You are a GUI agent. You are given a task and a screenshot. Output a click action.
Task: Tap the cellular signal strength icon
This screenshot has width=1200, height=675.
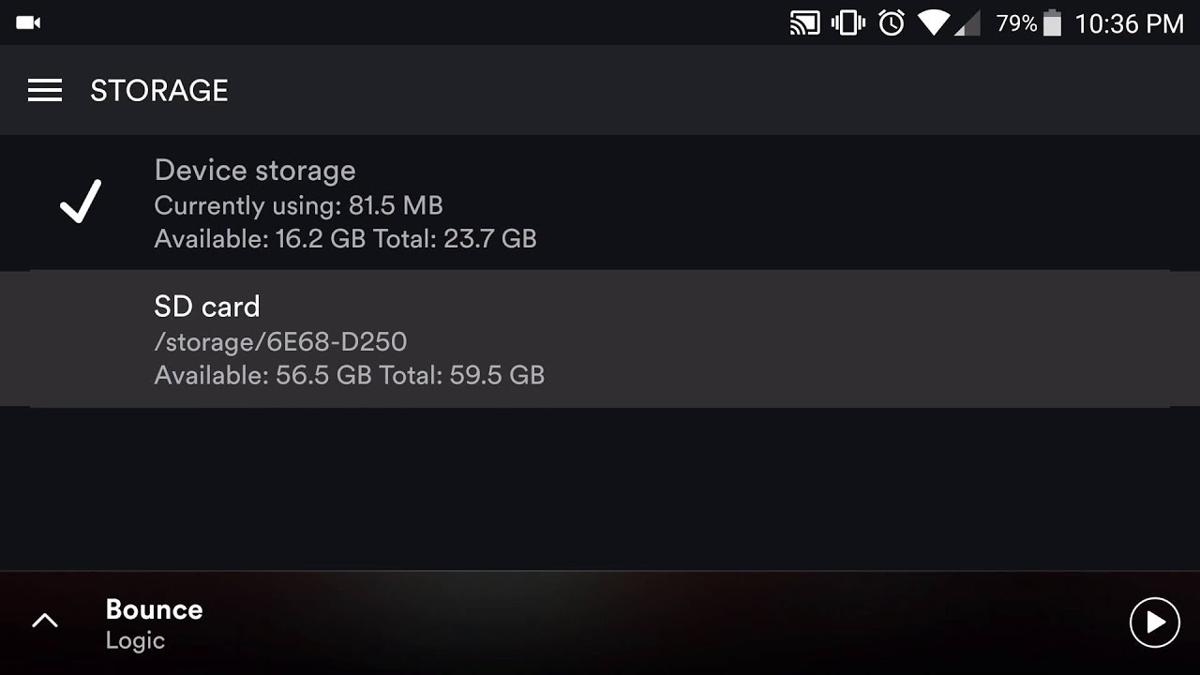coord(966,23)
